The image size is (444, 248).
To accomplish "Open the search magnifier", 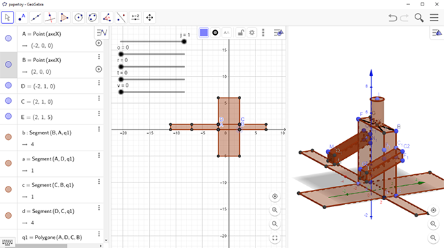I will 419,18.
